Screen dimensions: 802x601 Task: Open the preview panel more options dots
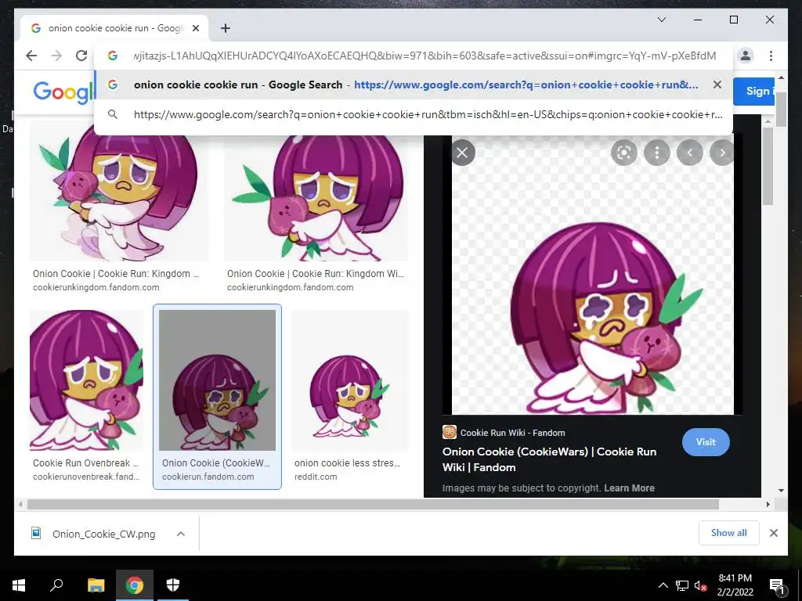tap(657, 153)
